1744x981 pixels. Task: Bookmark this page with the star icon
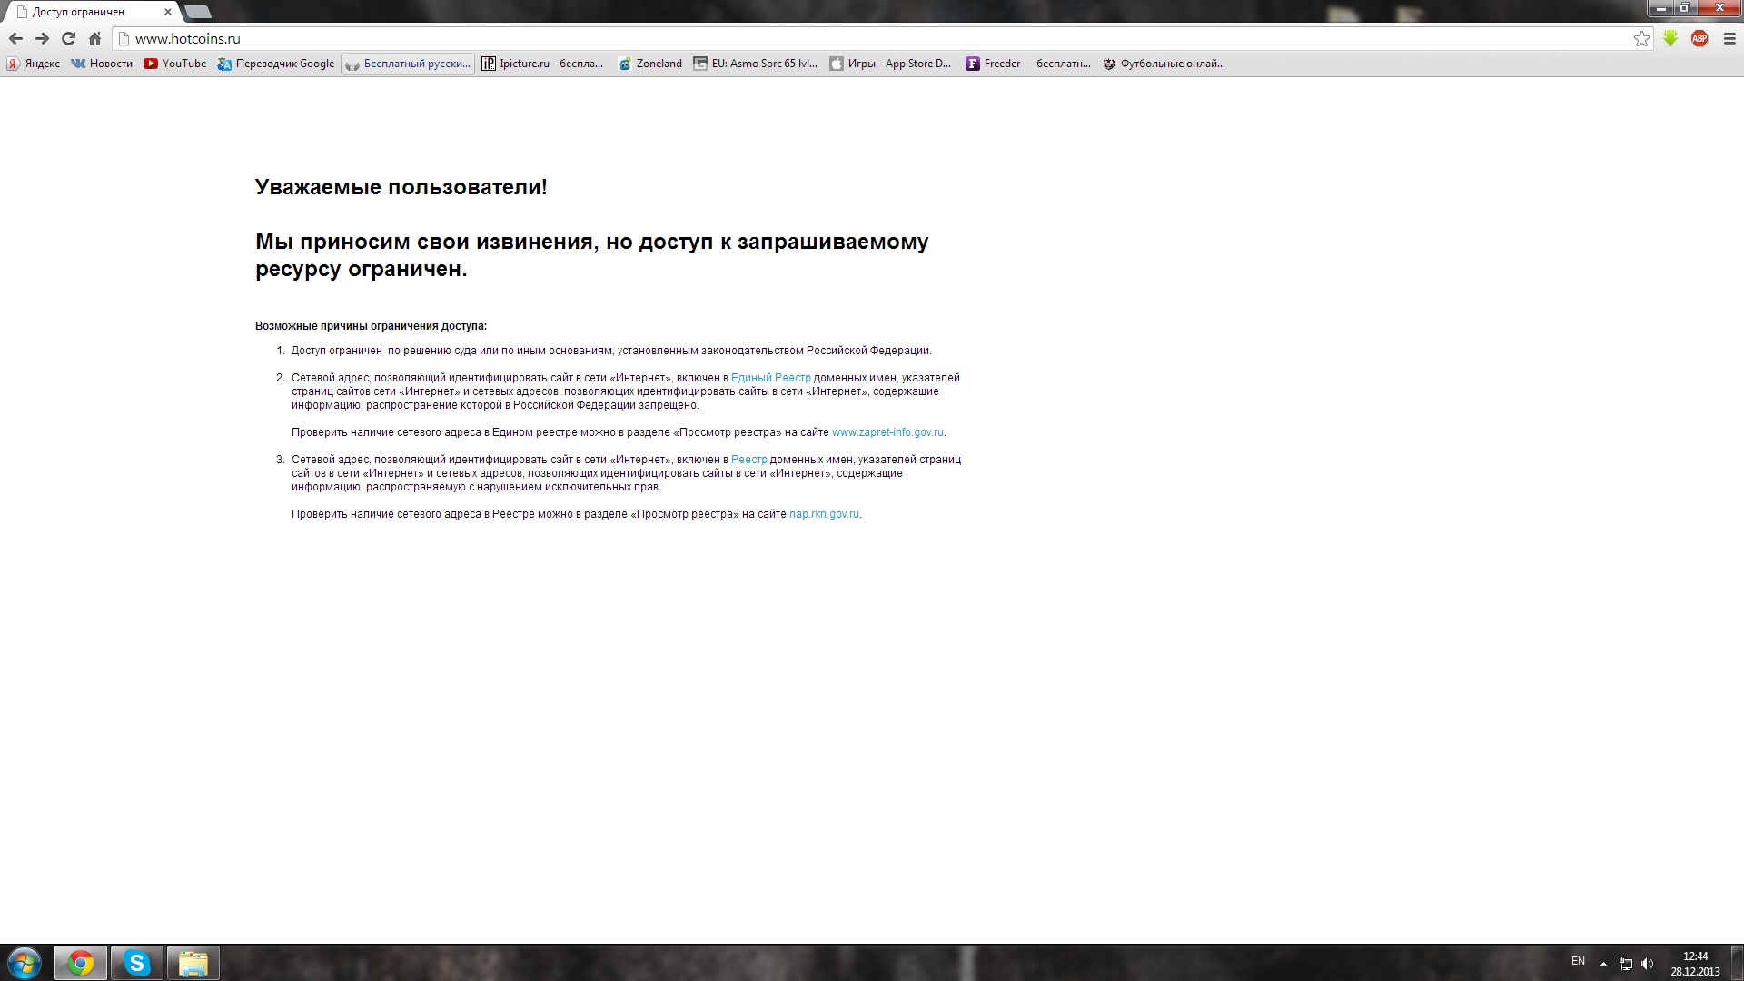click(1641, 38)
